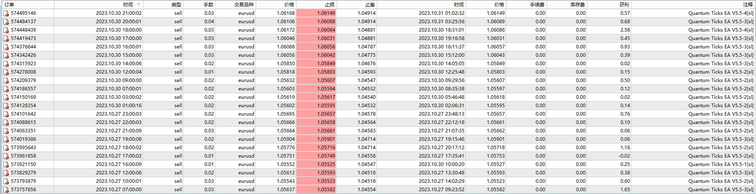Click the comment Quantum Ticks EA V5.5-1[sl]

[721, 164]
